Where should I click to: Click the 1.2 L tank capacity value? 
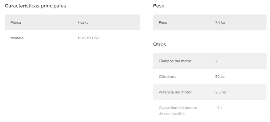click(219, 108)
